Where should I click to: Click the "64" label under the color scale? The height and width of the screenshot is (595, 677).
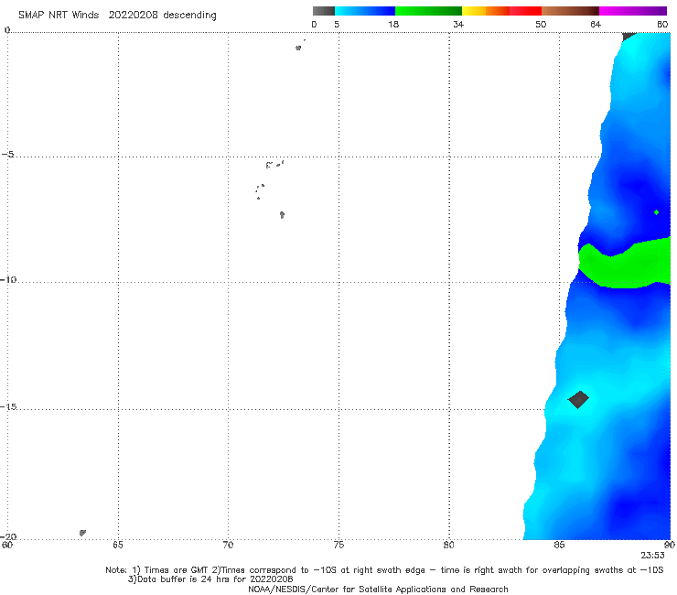[596, 25]
